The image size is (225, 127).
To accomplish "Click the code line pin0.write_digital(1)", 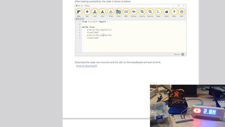I will pos(99,30).
